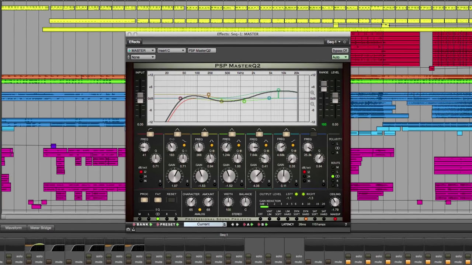Select the blue 4.68k node on the EQ graph
This screenshot has width=472, height=265.
tap(269, 98)
